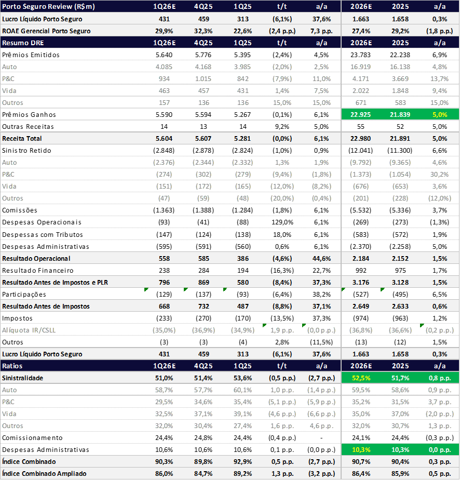Image resolution: width=460 pixels, height=480 pixels.
Task: Select the Receita Total 5.604 value
Action: click(164, 139)
